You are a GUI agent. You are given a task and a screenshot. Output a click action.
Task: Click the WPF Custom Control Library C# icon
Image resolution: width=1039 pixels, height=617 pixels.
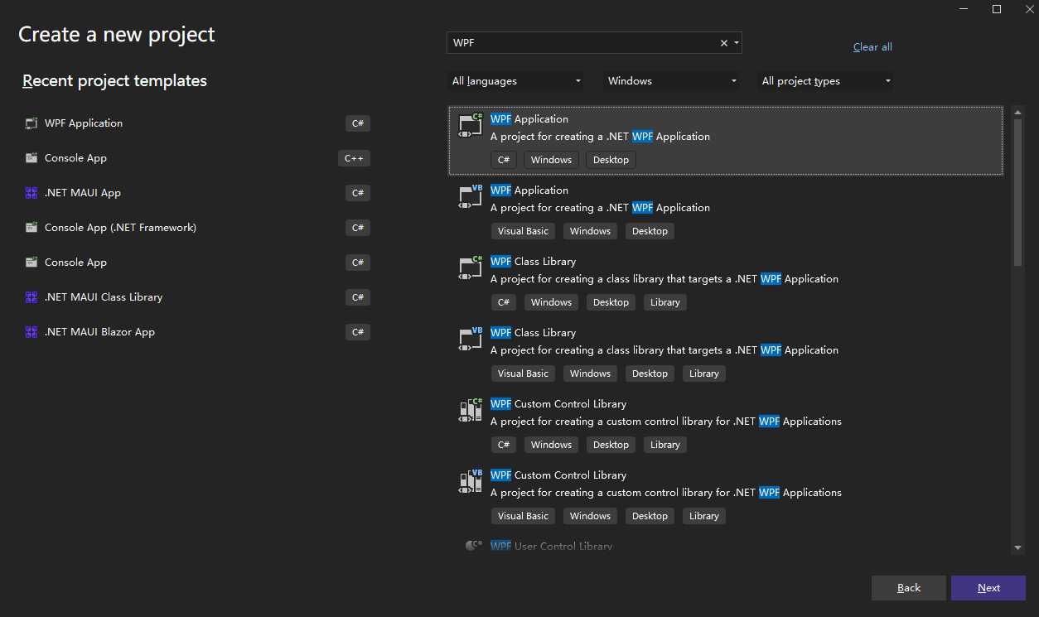(469, 411)
